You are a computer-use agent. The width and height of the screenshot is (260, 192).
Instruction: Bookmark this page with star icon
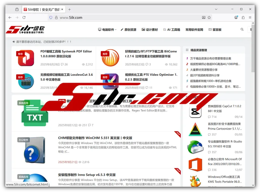tap(209, 17)
